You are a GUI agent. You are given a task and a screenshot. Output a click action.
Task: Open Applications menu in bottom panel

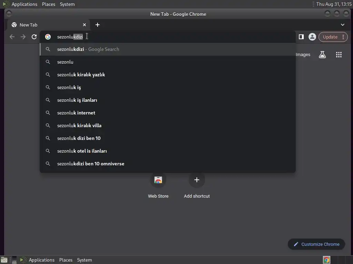(42, 260)
